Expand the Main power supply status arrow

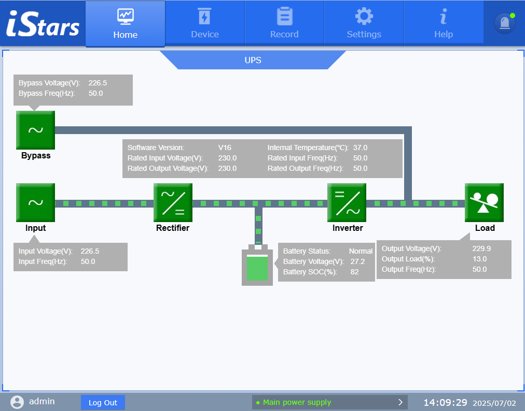click(x=400, y=402)
